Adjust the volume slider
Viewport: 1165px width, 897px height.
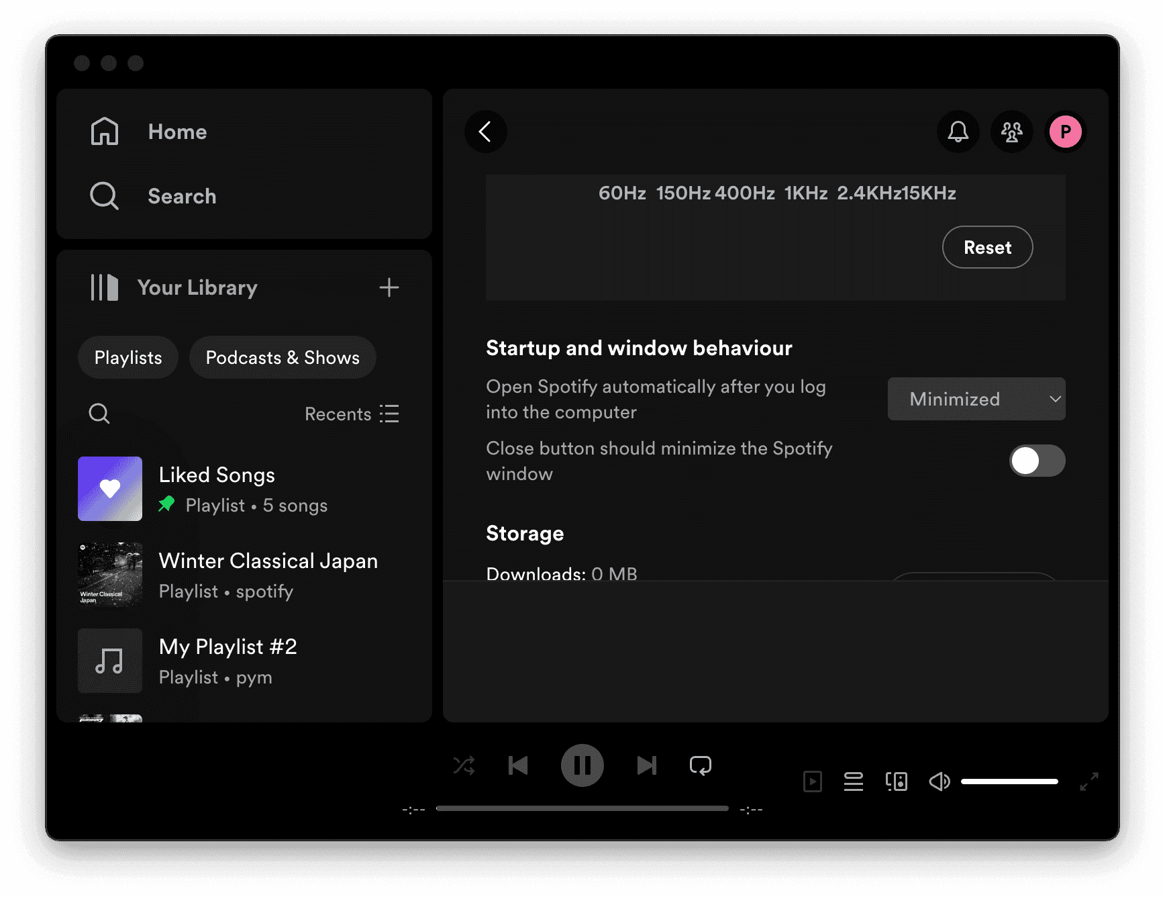click(1009, 782)
